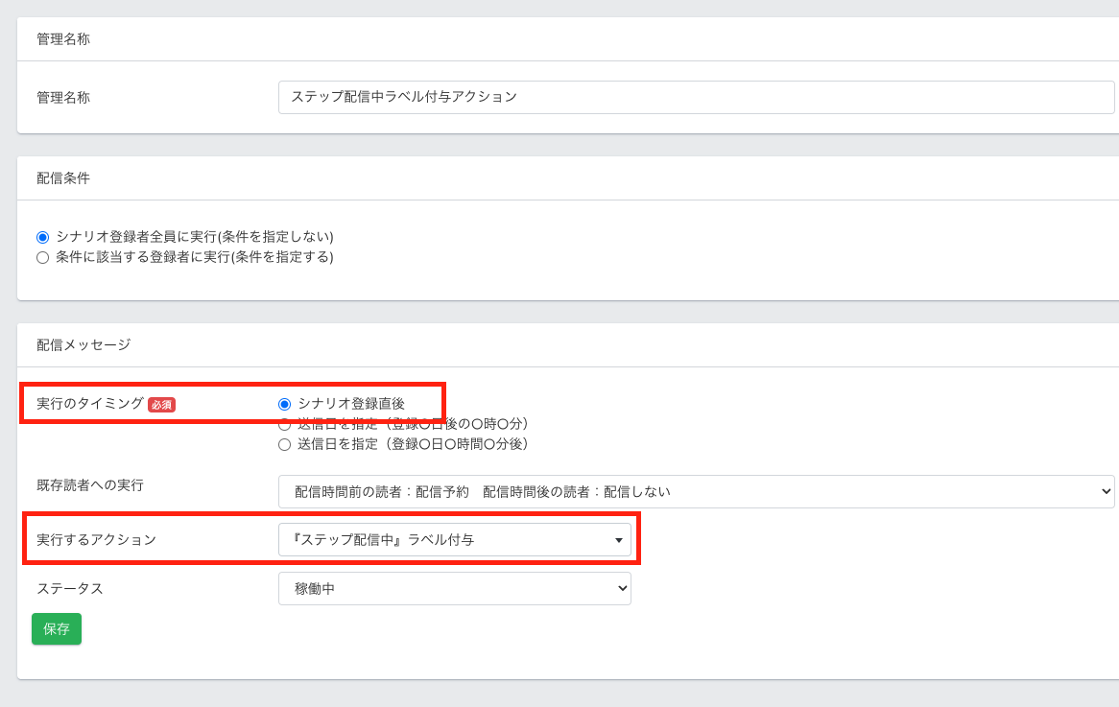
Task: Expand the ステータス dropdown showing 稼働中
Action: (x=454, y=589)
